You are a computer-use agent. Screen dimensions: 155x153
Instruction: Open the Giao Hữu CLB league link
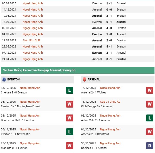tap(31, 40)
